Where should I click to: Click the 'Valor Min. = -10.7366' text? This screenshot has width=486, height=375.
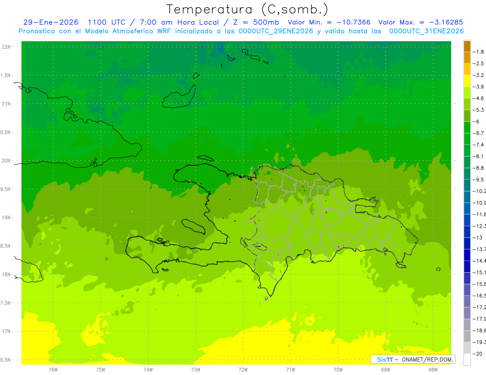[329, 22]
